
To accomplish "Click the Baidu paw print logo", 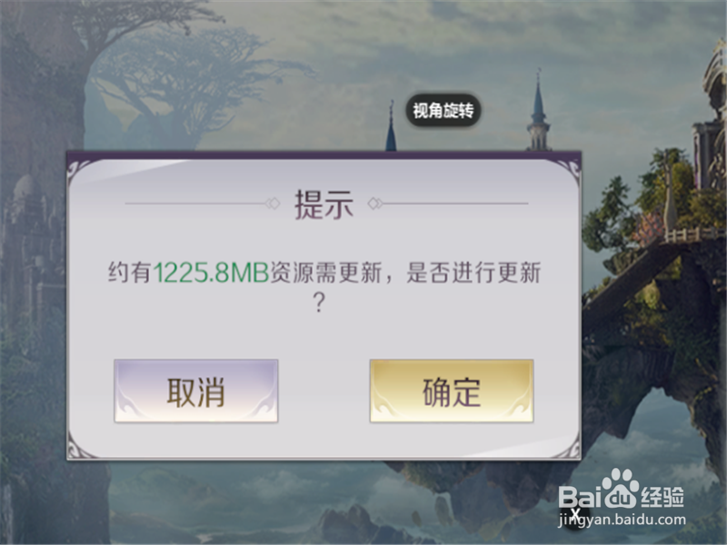I will point(621,488).
